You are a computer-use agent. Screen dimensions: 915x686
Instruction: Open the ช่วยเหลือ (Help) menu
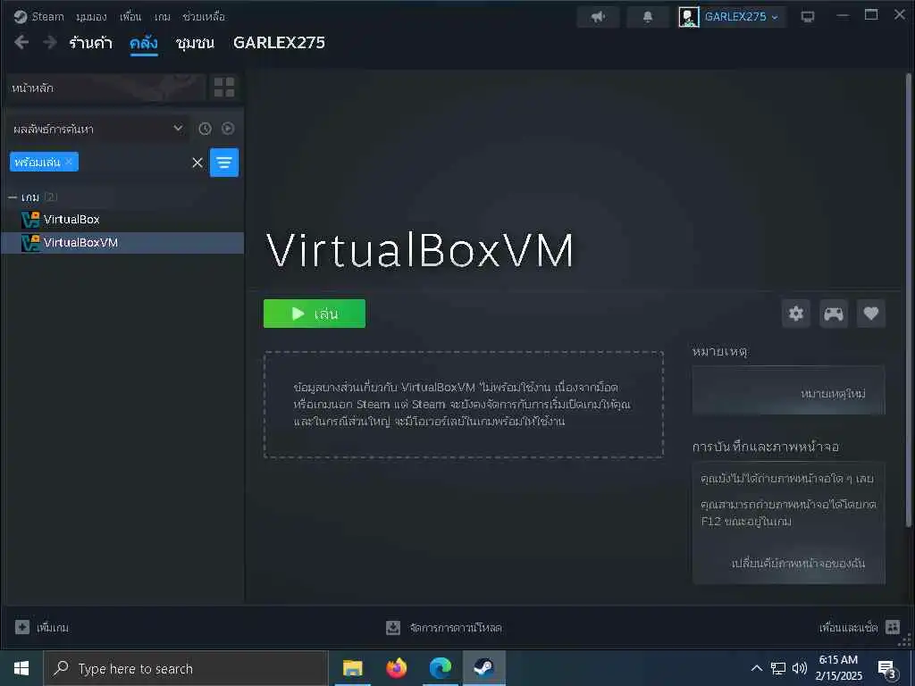pos(204,16)
